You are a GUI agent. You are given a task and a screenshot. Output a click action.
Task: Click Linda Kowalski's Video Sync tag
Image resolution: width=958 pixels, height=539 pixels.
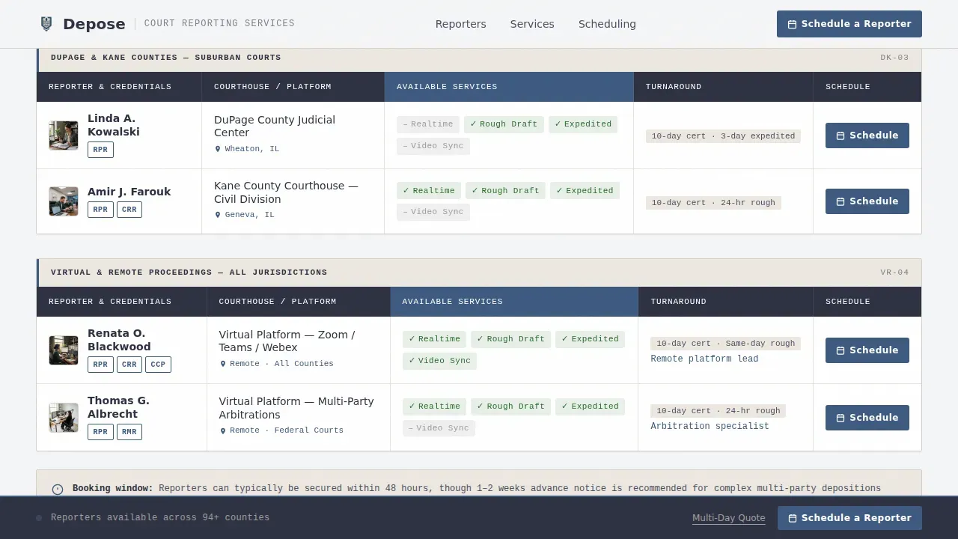[433, 146]
